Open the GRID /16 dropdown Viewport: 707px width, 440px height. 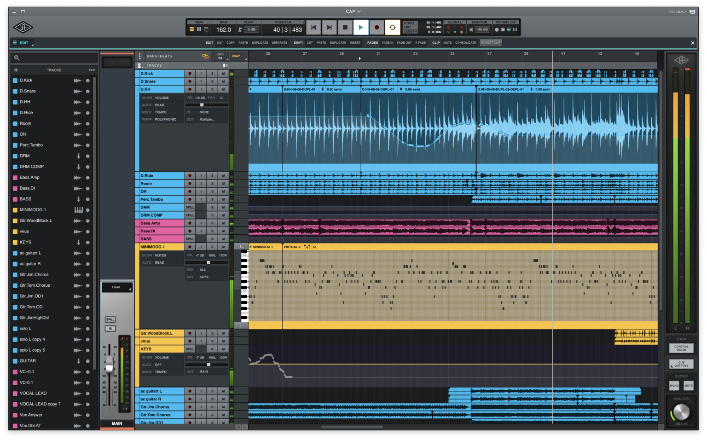click(220, 56)
